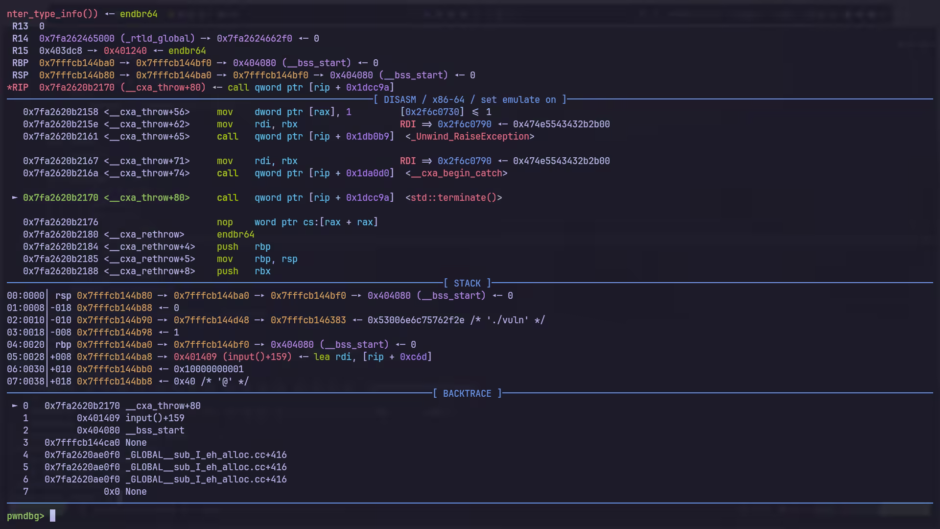Click the current instruction arrow in DISASM
940x529 pixels.
click(x=15, y=197)
